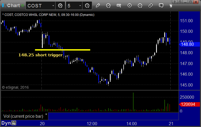The image size is (201, 127).
Task: Click the yellow short trigger line
Action: [63, 50]
